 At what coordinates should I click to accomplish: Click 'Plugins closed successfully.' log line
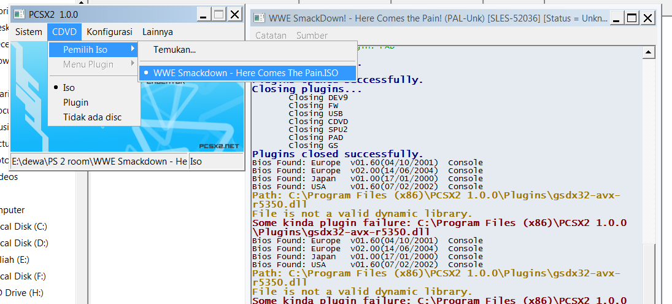click(338, 154)
